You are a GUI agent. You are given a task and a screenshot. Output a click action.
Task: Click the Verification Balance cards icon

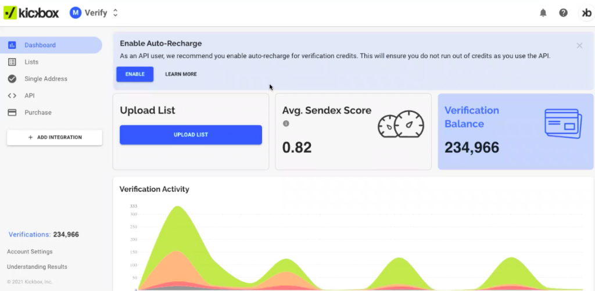(x=563, y=123)
